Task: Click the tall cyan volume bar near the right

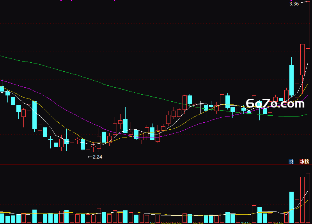Action: coord(291,207)
